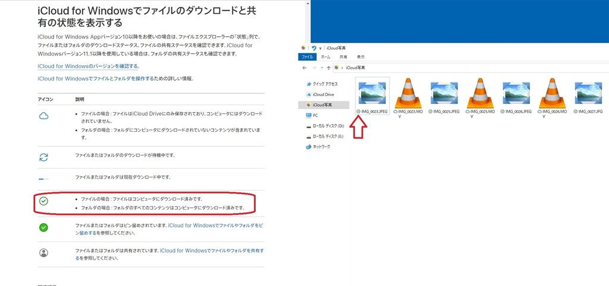
Task: Click the iCloud Photos icon in title bar
Action: coord(304,48)
